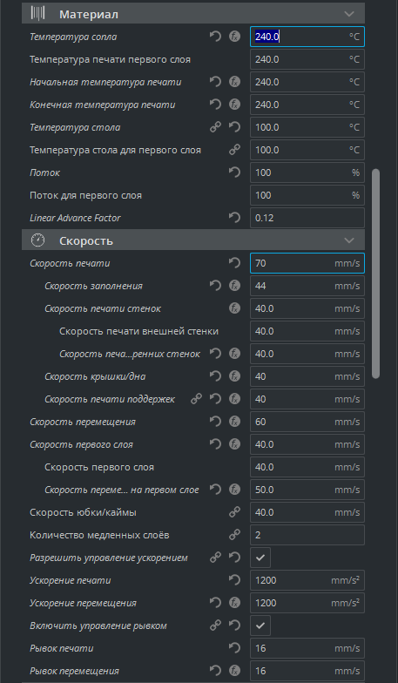Reset Рывок печати value

(235, 648)
